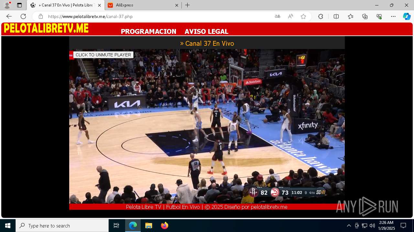
Task: Close the Canal 37 En Vivo tab
Action: pyautogui.click(x=99, y=5)
